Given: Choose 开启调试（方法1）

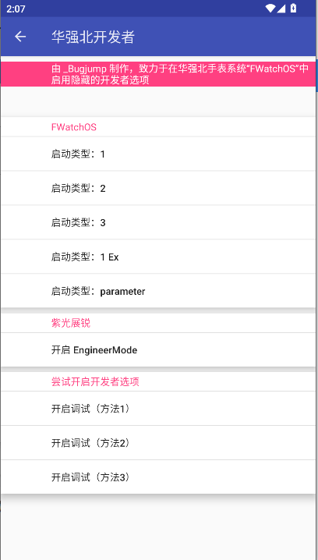Looking at the screenshot, I should tap(158, 409).
